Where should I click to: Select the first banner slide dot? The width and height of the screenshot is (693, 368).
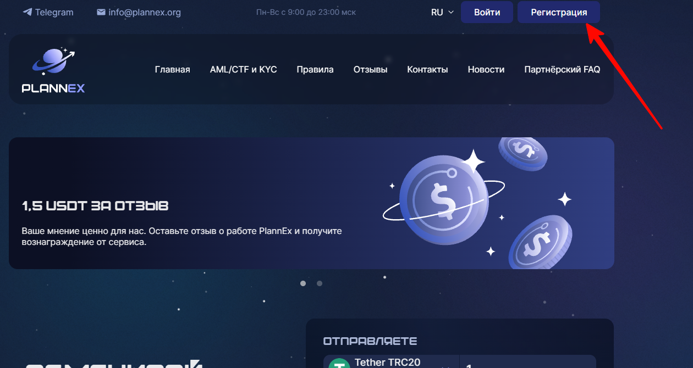303,283
